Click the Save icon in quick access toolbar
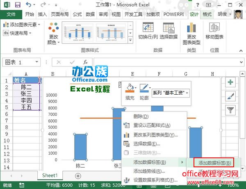246x189 pixels. tap(18, 5)
